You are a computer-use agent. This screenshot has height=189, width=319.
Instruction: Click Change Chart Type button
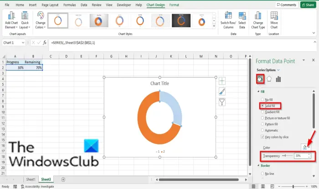point(258,20)
